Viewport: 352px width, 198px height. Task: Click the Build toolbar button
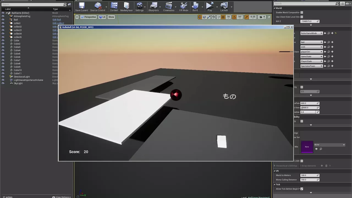(195, 7)
